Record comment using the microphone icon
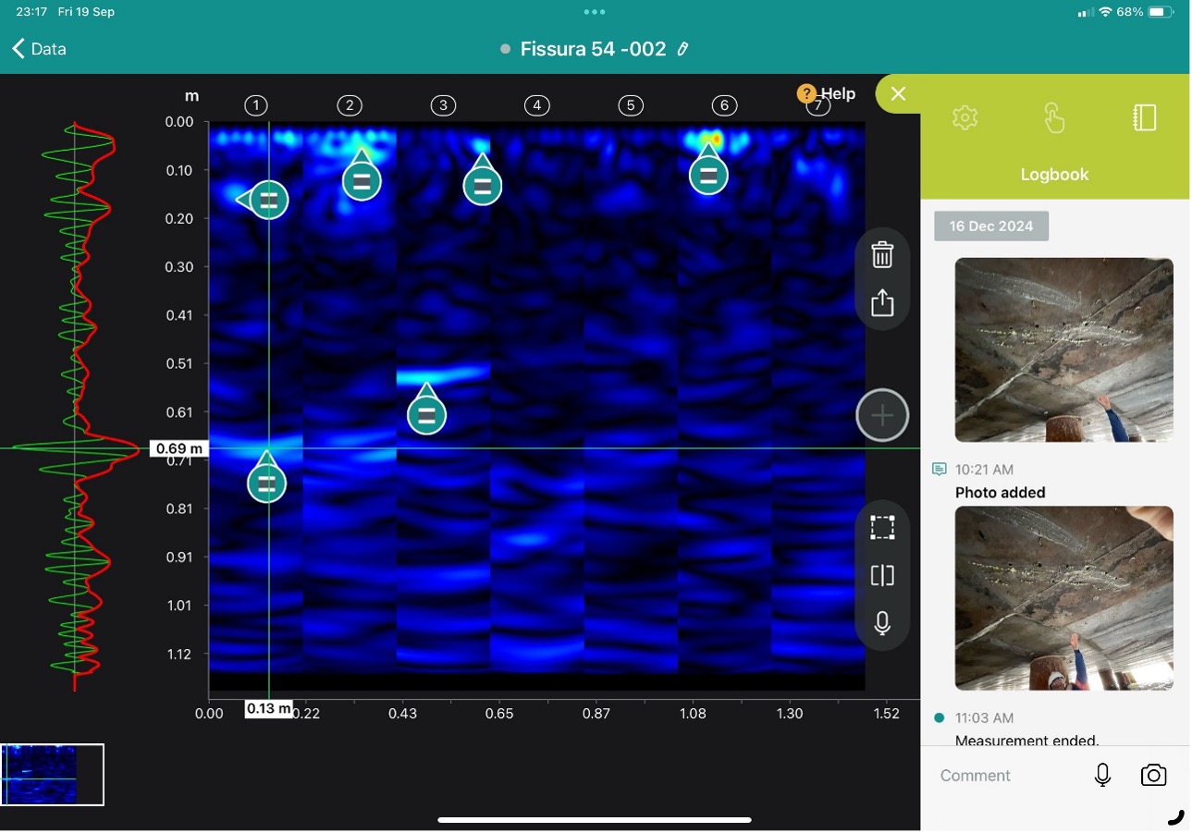This screenshot has width=1192, height=833. tap(1102, 776)
